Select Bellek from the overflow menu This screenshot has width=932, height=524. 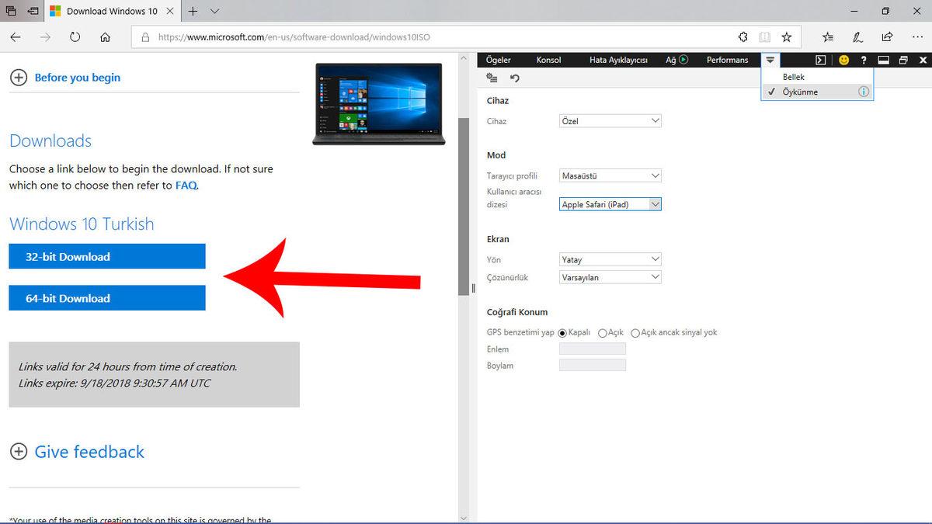pyautogui.click(x=793, y=77)
